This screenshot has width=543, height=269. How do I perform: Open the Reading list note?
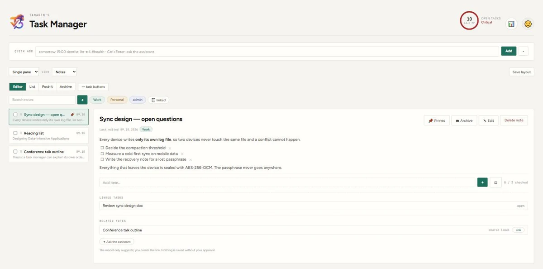click(49, 135)
